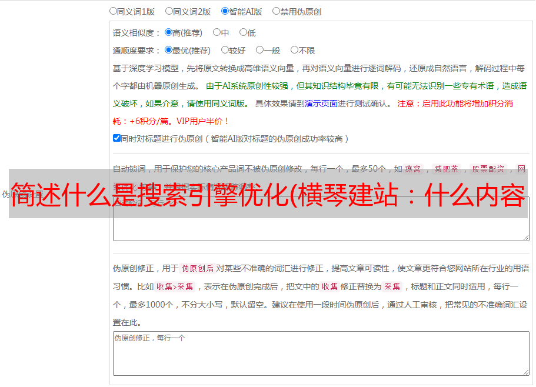Set 通顺度要求 to 一般

click(260, 50)
